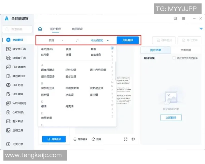Open the hamburger menu in title bar
The height and width of the screenshot is (164, 205).
click(183, 18)
